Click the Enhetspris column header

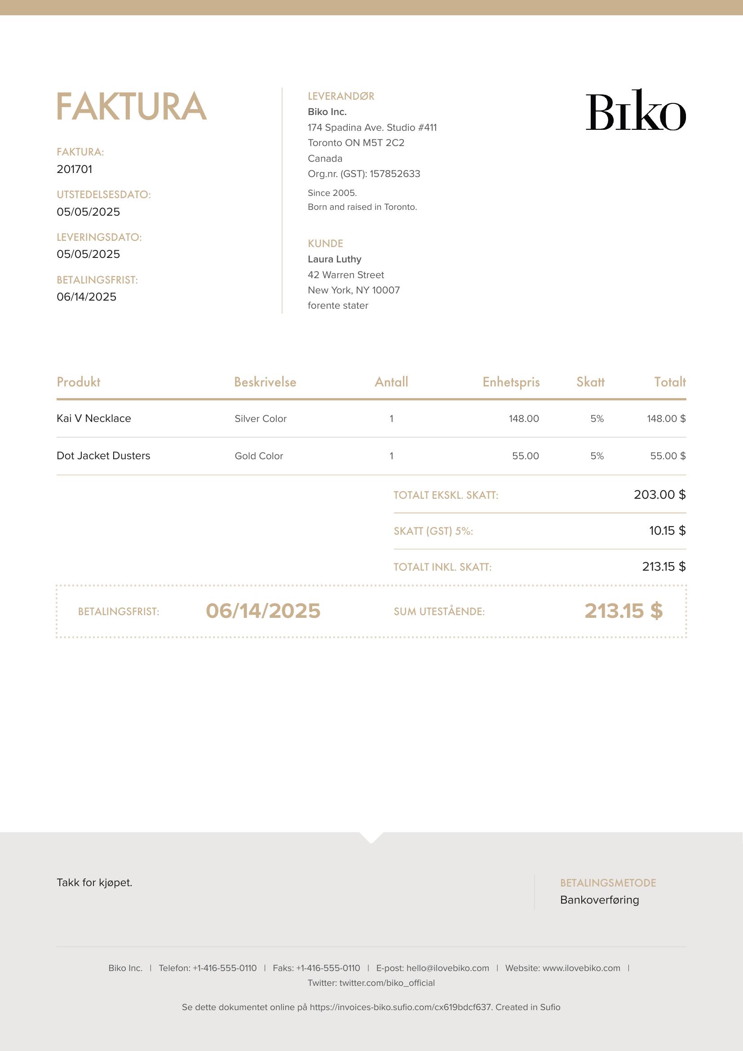pos(511,382)
